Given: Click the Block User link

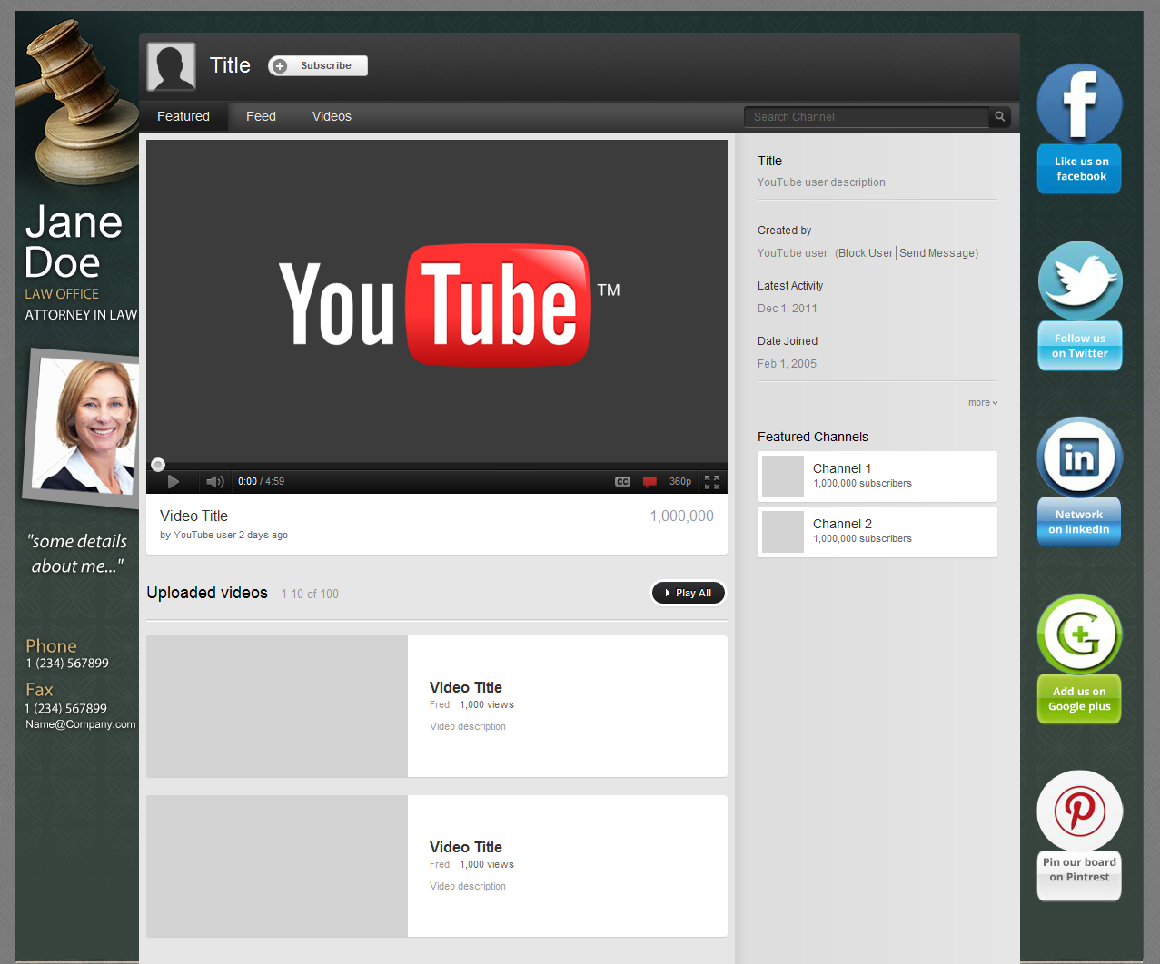Looking at the screenshot, I should 866,253.
